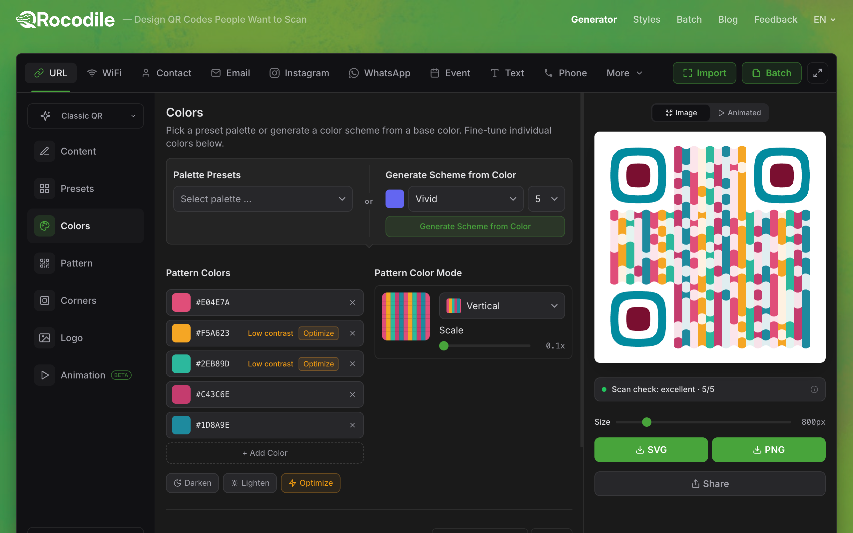Click the Scale slider handle
The height and width of the screenshot is (533, 853).
coord(444,346)
